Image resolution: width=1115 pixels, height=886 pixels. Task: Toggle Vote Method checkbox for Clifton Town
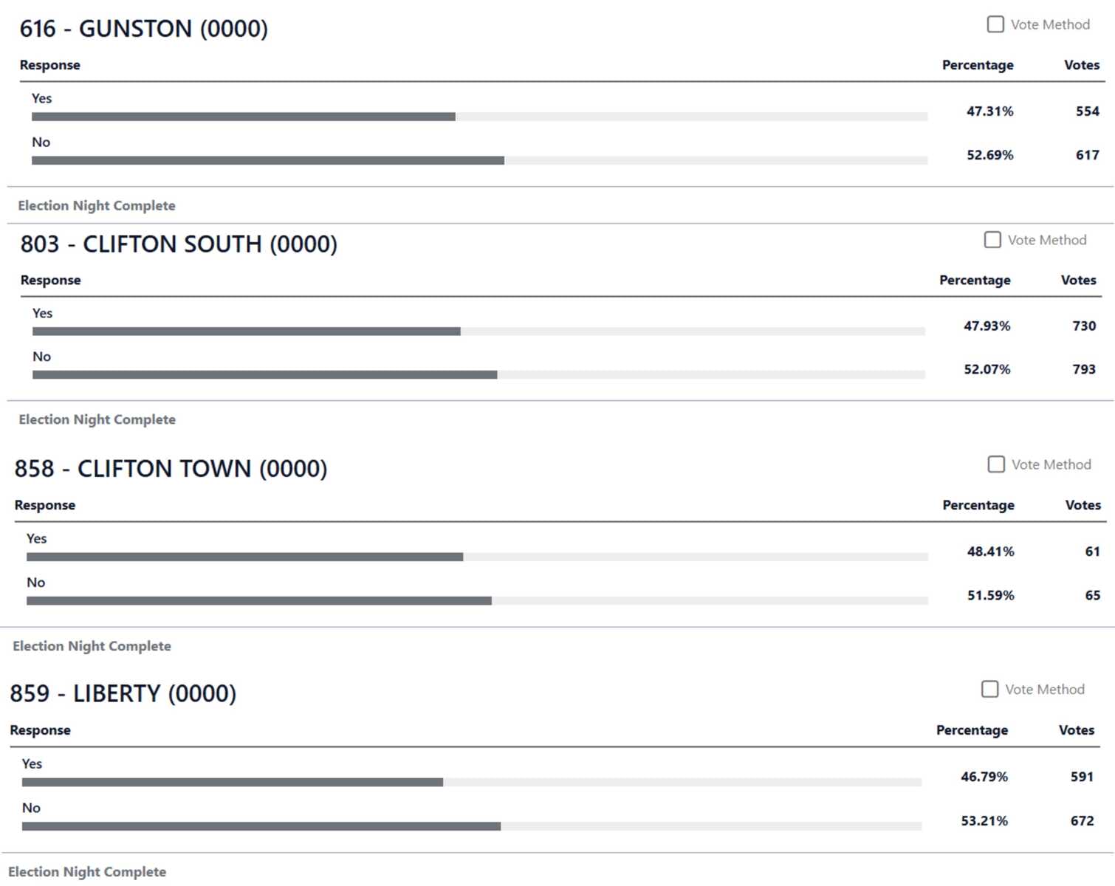click(996, 464)
